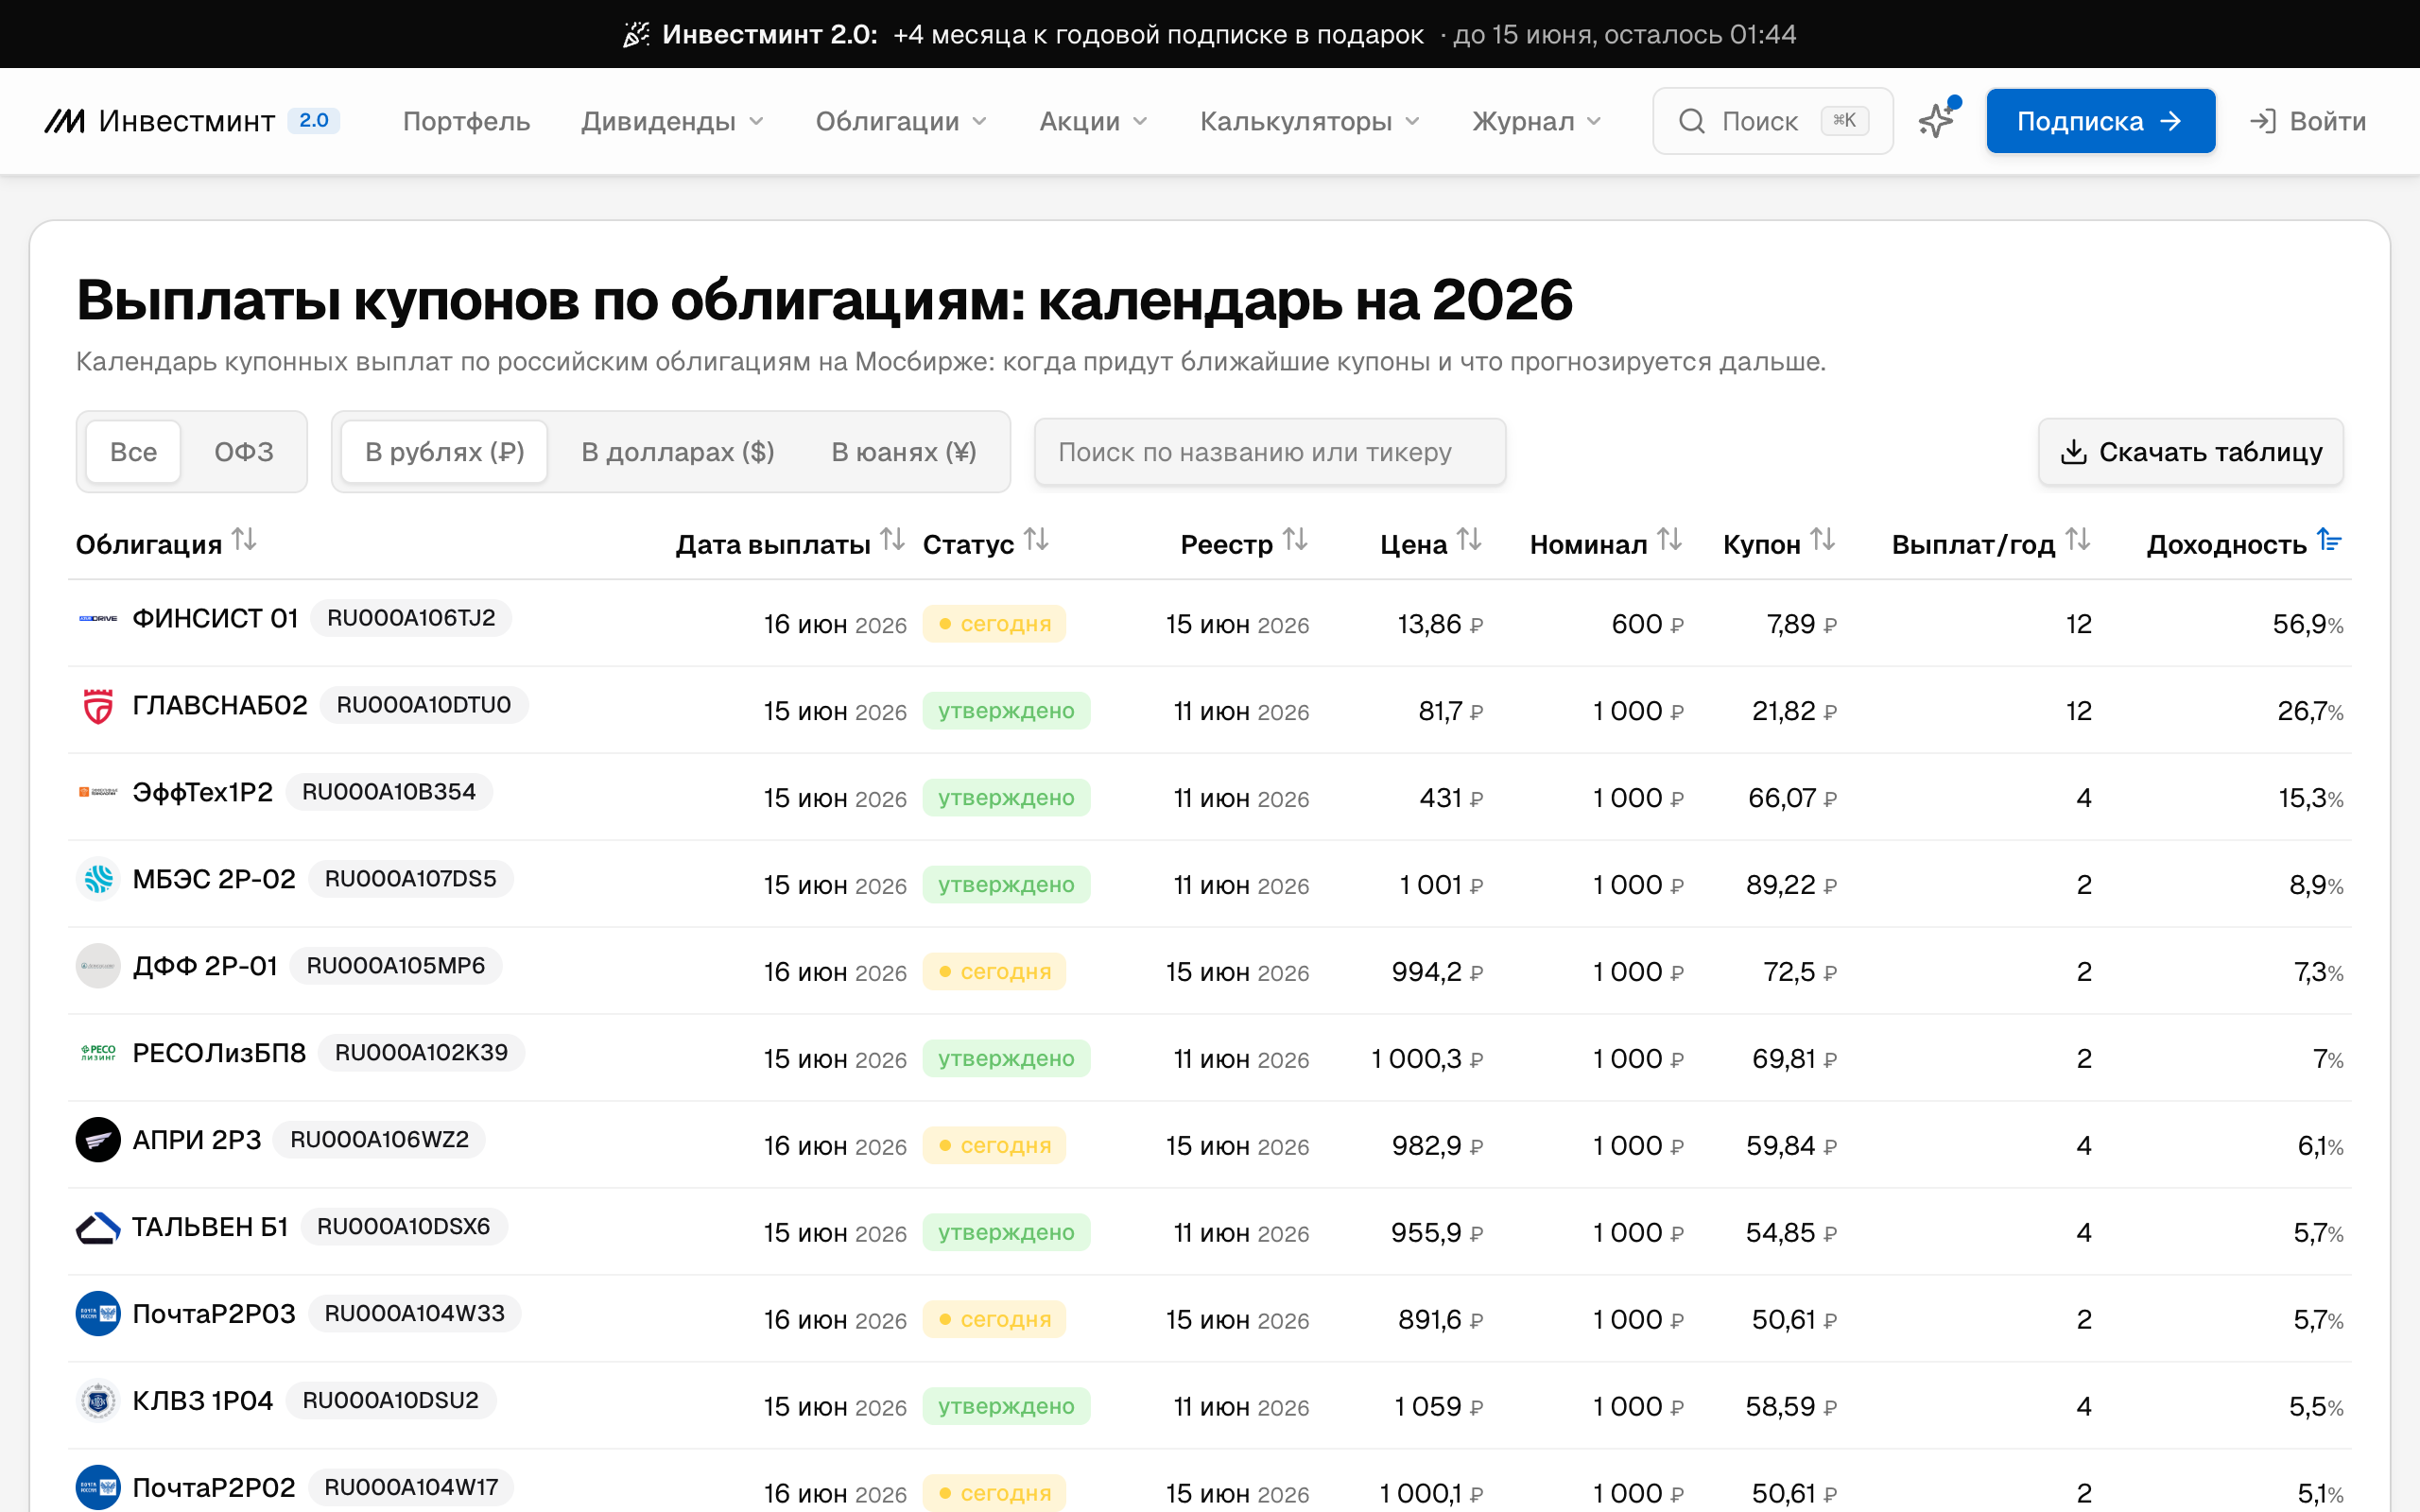Click the ГЛАВСНАБ02 shield logo
Image resolution: width=2420 pixels, height=1512 pixels.
[98, 706]
